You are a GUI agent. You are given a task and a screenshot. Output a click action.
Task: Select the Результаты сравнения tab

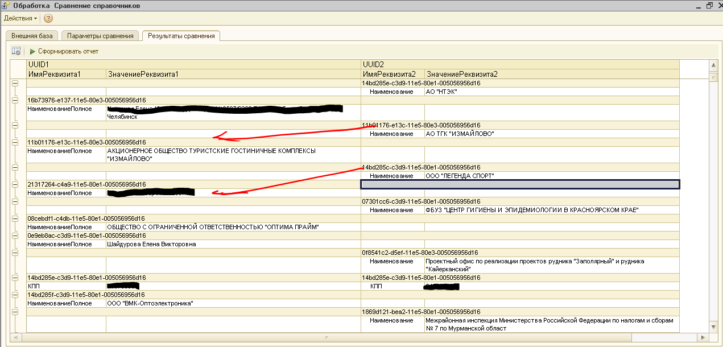point(181,36)
